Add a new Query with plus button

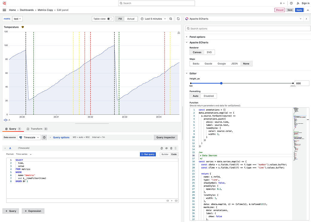coord(11,211)
